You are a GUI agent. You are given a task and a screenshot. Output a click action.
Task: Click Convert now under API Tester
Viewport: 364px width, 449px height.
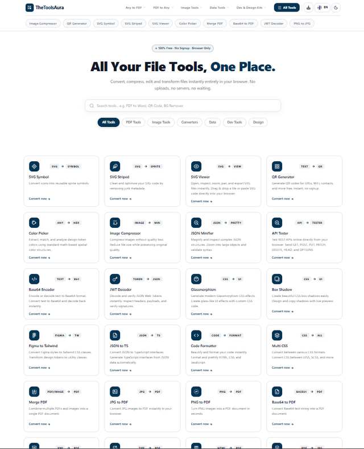pyautogui.click(x=283, y=258)
